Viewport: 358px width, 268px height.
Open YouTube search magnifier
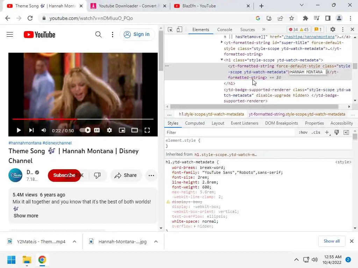tap(98, 35)
